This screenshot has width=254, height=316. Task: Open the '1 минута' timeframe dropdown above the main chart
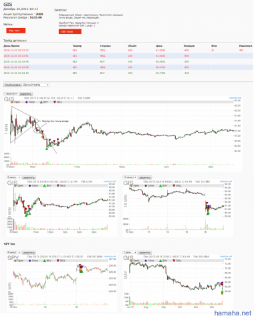[x=11, y=94]
